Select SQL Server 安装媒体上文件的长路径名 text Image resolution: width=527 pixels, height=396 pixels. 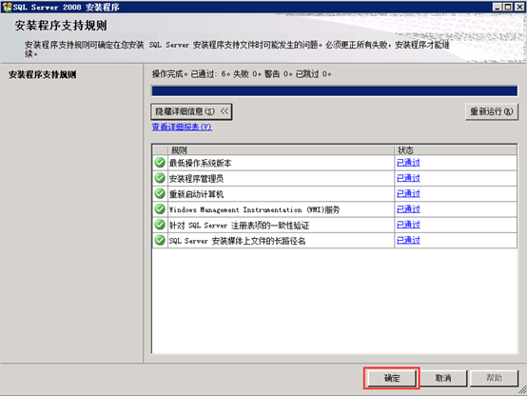click(237, 241)
